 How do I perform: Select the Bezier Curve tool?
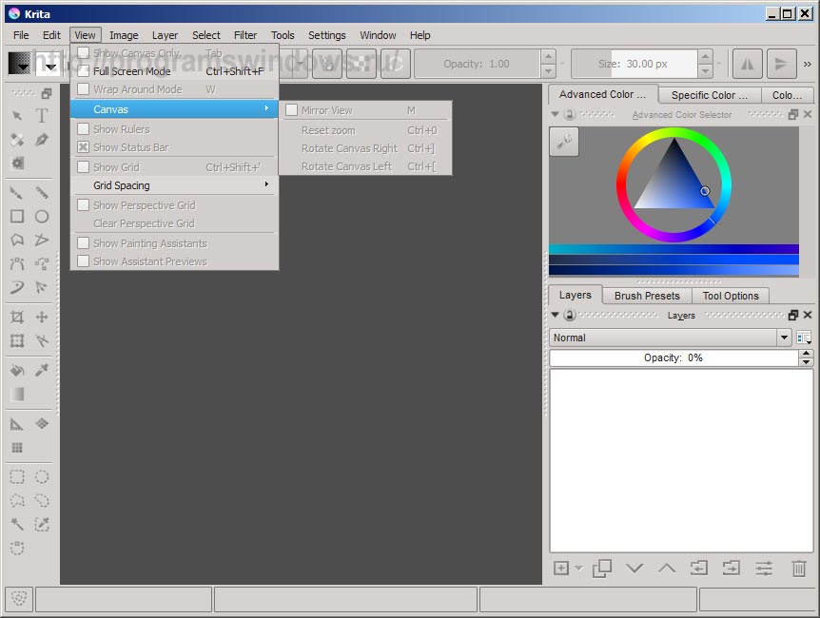pyautogui.click(x=17, y=263)
